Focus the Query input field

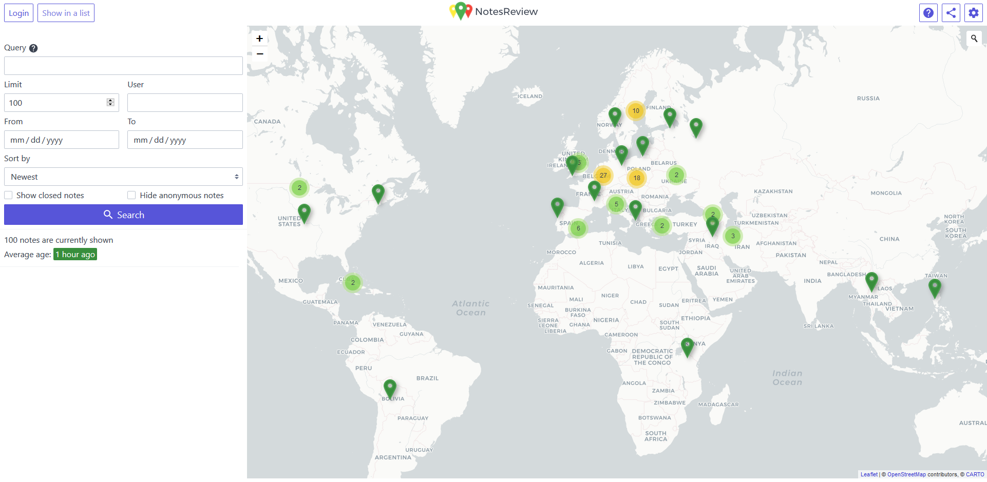tap(123, 66)
